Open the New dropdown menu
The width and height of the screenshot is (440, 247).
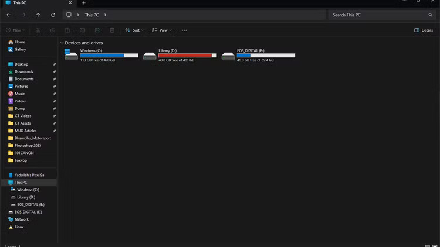pos(15,30)
